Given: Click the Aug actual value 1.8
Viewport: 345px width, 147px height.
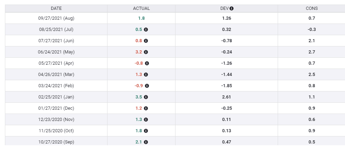Looking at the screenshot, I should [141, 18].
